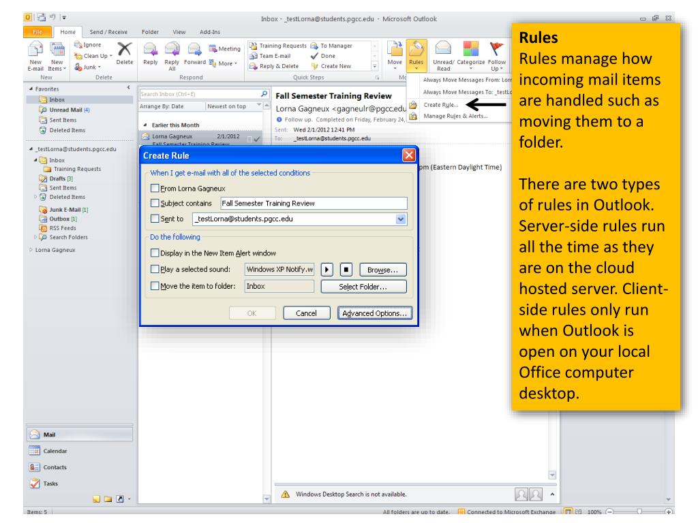Switch to the View tab
Screen dimensions: 698x523
(x=179, y=31)
